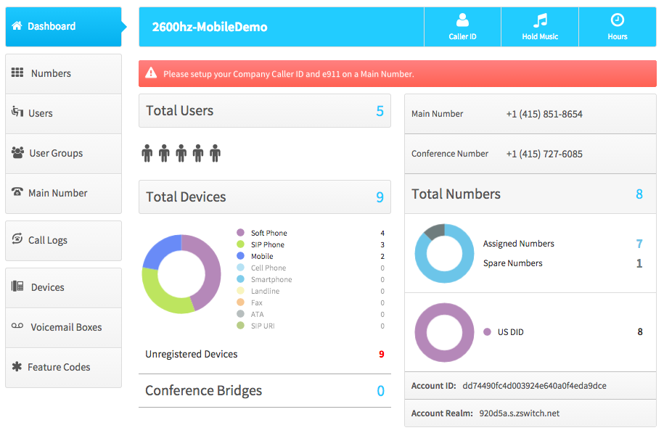Go to the Users section
This screenshot has width=664, height=433.
(x=64, y=114)
